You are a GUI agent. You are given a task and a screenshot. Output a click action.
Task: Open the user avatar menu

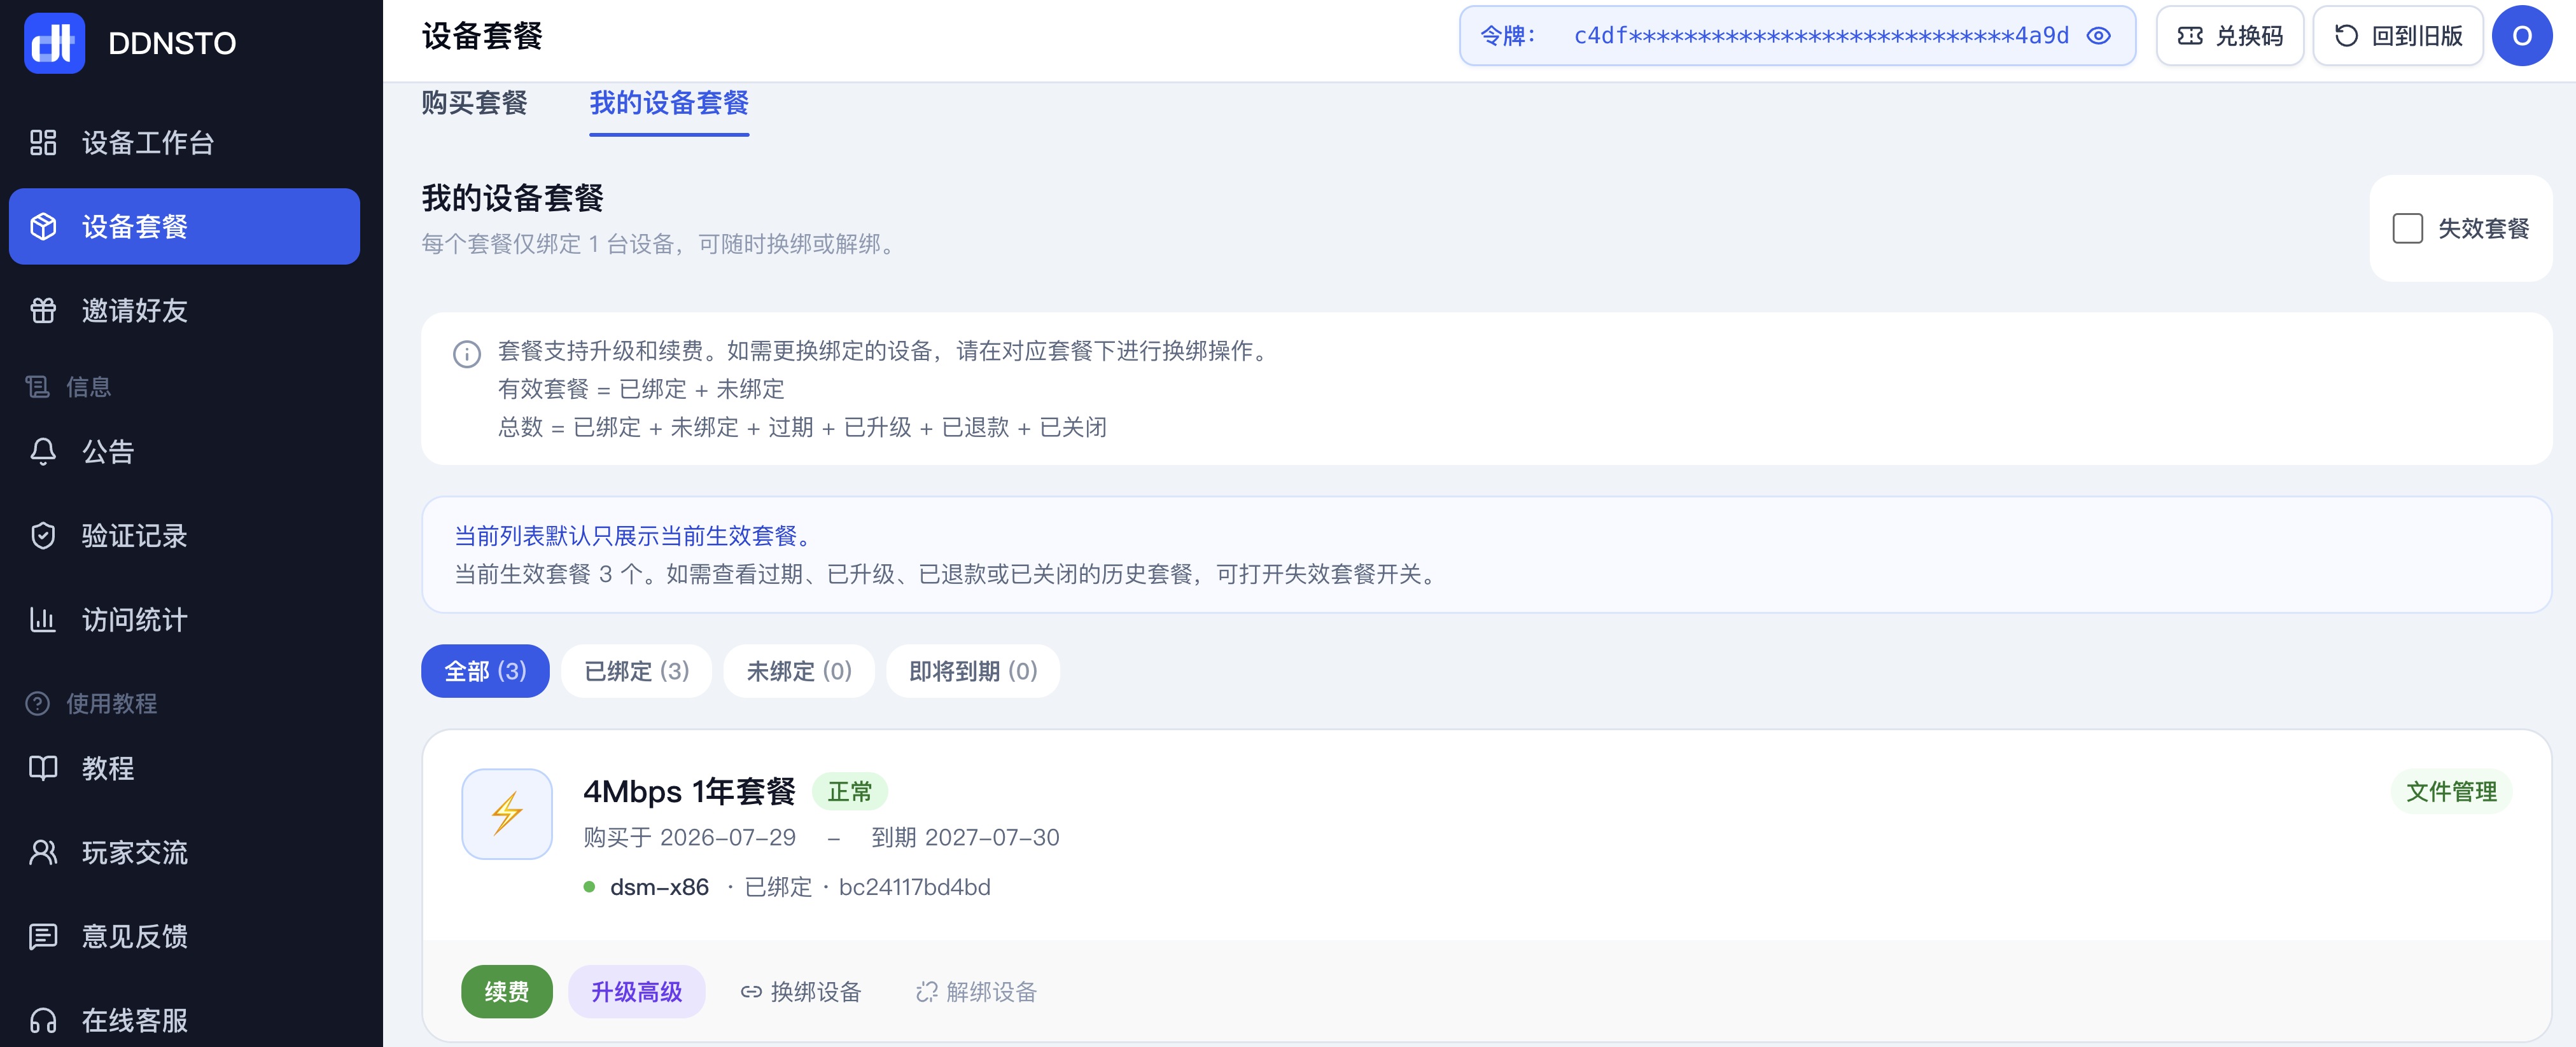coord(2522,36)
